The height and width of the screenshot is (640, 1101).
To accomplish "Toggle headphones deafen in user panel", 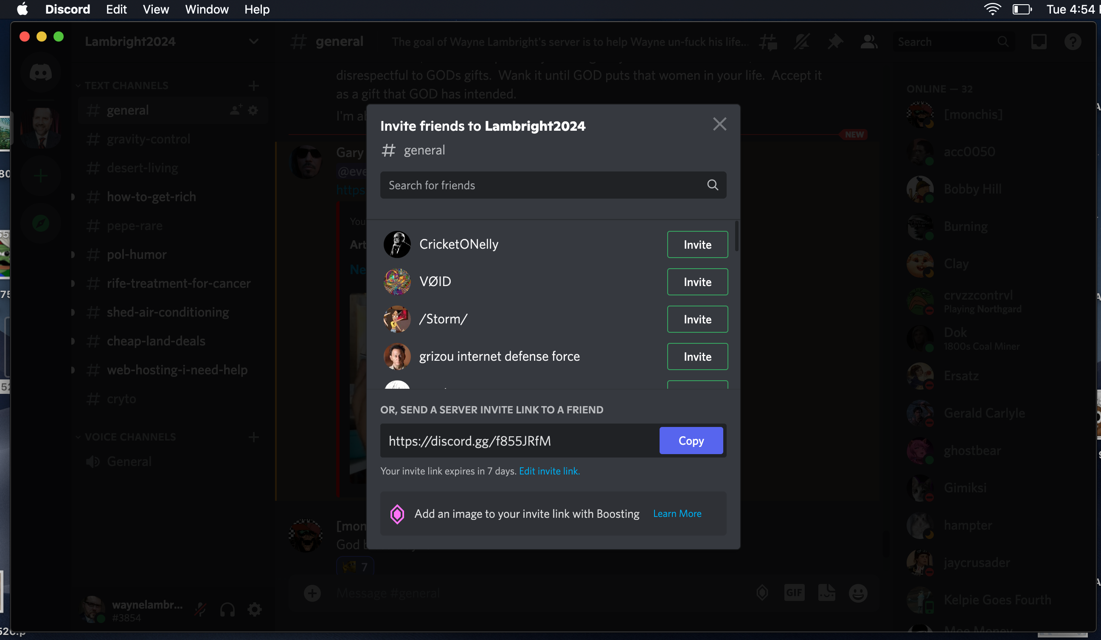I will [227, 609].
